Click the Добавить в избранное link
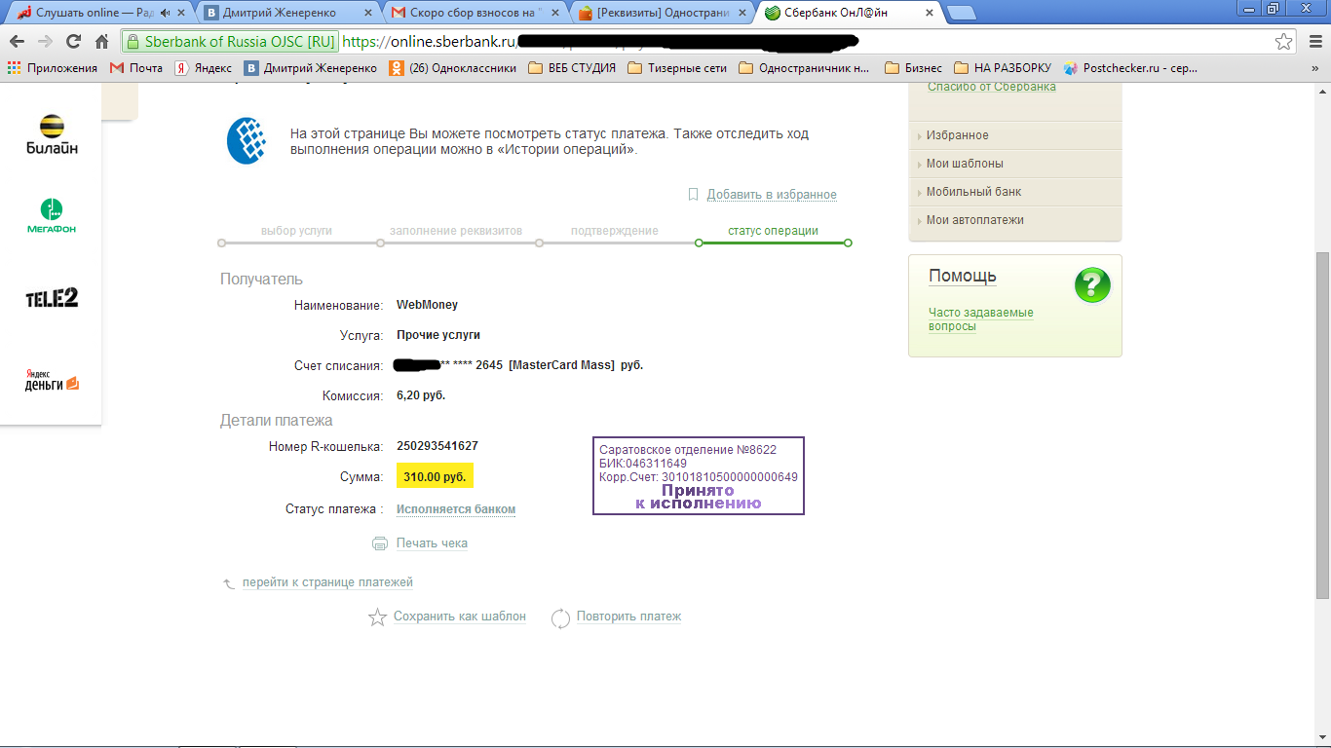 (772, 195)
